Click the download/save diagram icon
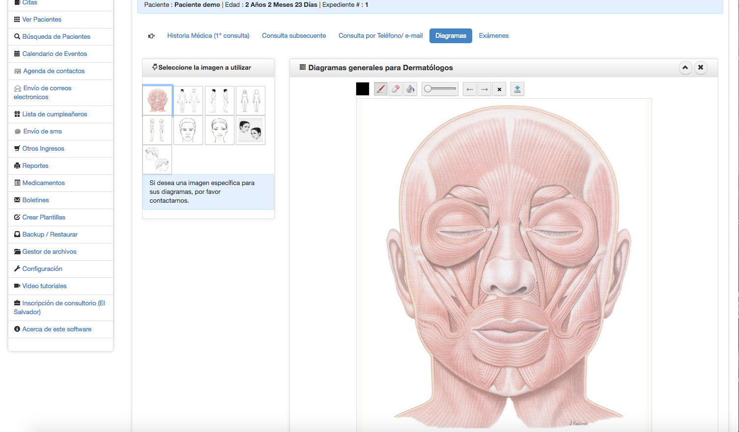Viewport: 739px width, 432px height. (517, 89)
